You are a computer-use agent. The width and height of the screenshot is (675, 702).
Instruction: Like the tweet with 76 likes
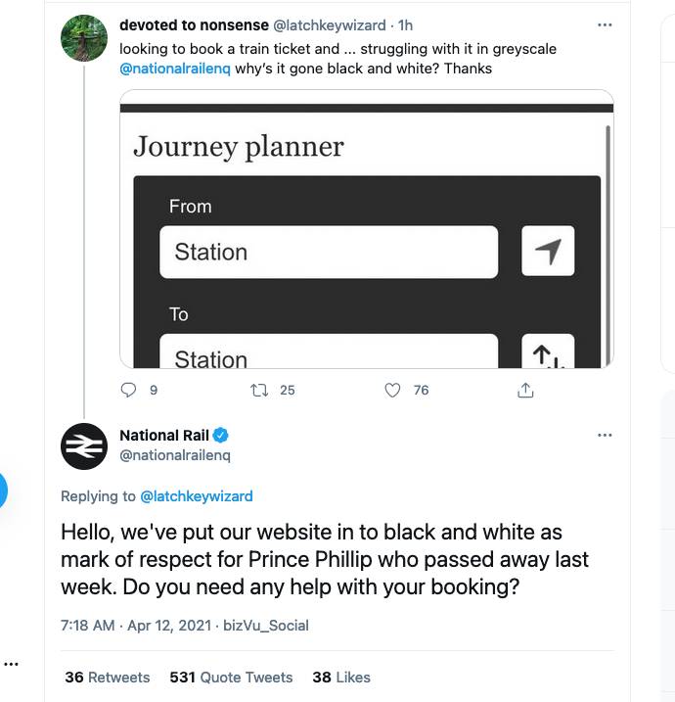[x=392, y=391]
